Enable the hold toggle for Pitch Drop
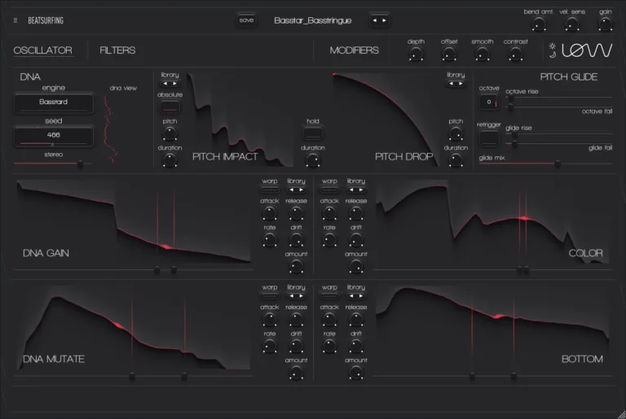Viewport: 626px width, 419px height. 313,132
